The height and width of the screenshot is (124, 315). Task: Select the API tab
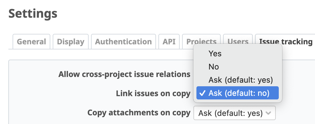pos(169,42)
